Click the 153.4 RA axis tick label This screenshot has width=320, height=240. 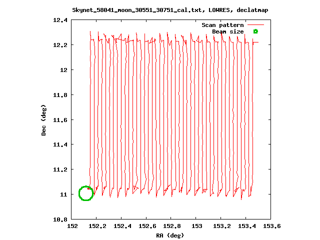[x=247, y=226]
